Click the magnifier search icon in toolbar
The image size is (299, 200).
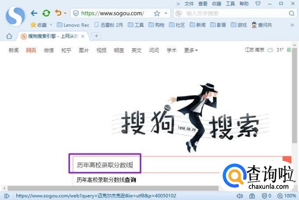pyautogui.click(x=292, y=13)
